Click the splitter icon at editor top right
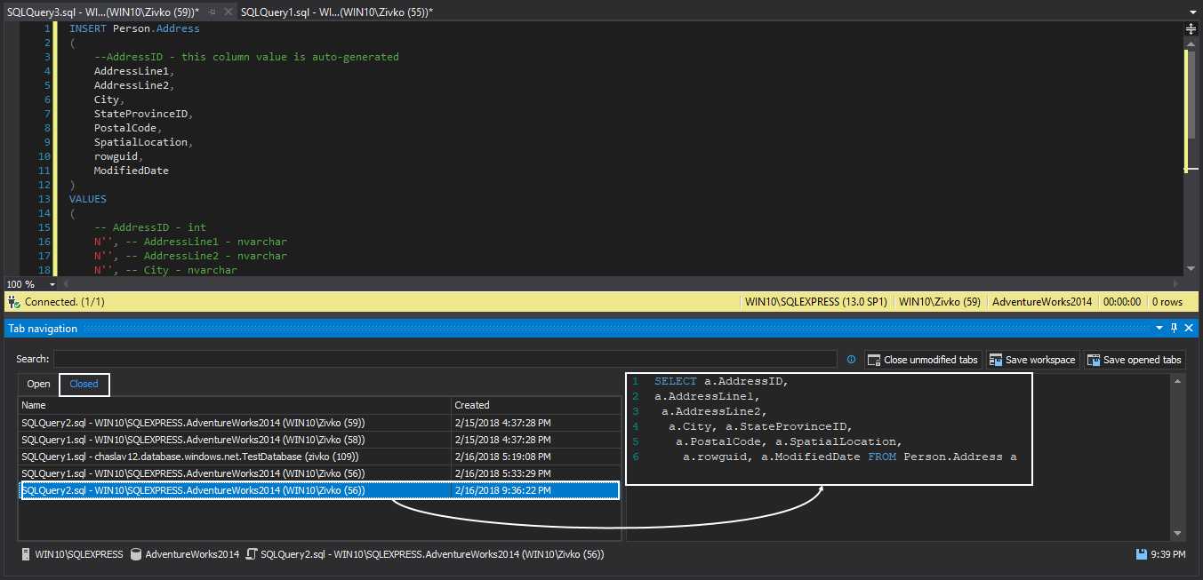This screenshot has width=1203, height=580. [x=1192, y=28]
